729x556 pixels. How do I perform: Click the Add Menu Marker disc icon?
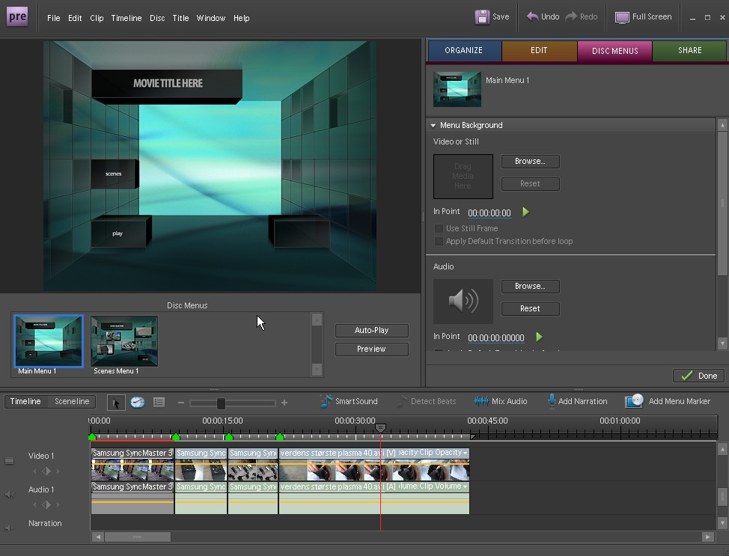point(635,401)
